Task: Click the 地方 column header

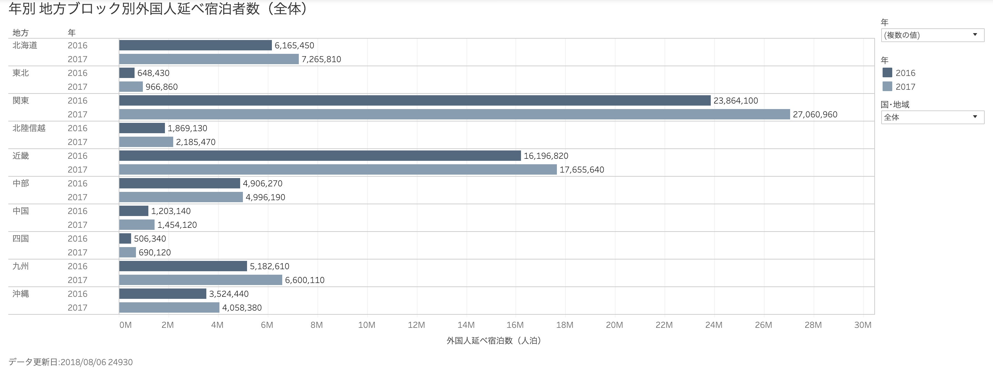Action: click(21, 33)
